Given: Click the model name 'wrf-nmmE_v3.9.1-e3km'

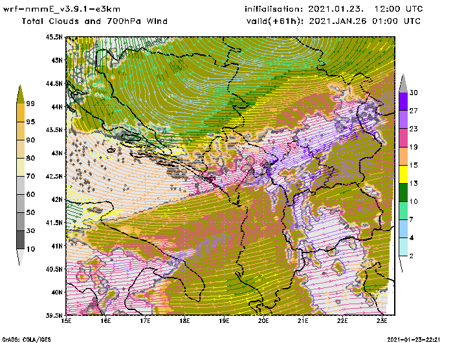Looking at the screenshot, I should (61, 9).
